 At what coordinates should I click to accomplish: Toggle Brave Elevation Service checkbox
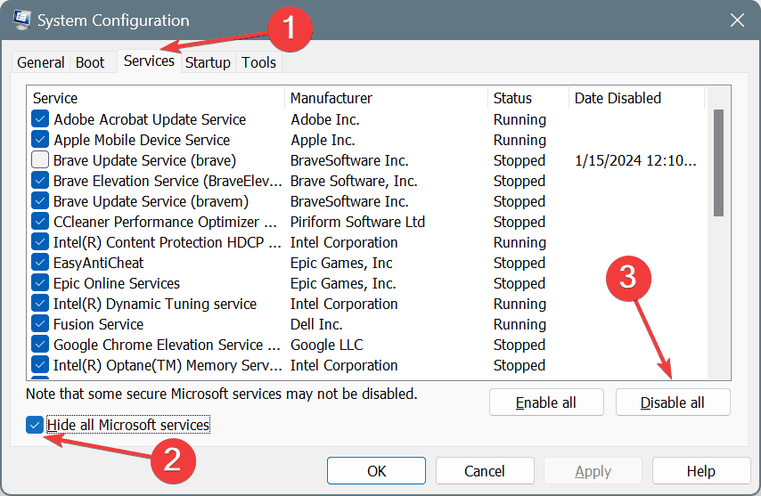40,181
